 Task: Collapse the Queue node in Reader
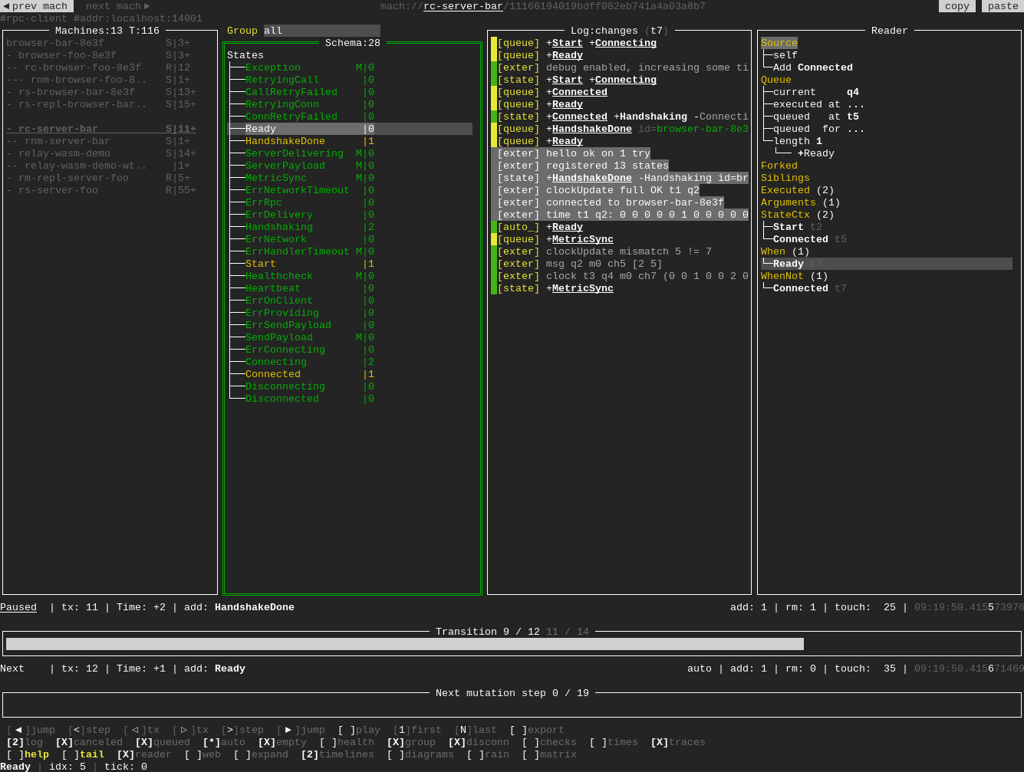click(x=775, y=80)
